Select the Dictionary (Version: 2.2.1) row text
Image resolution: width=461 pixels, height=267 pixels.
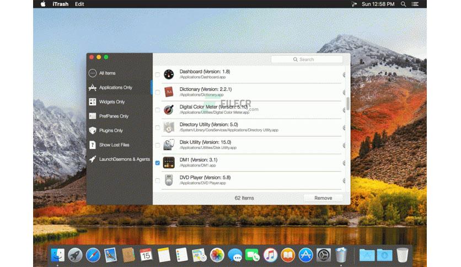[x=206, y=89]
